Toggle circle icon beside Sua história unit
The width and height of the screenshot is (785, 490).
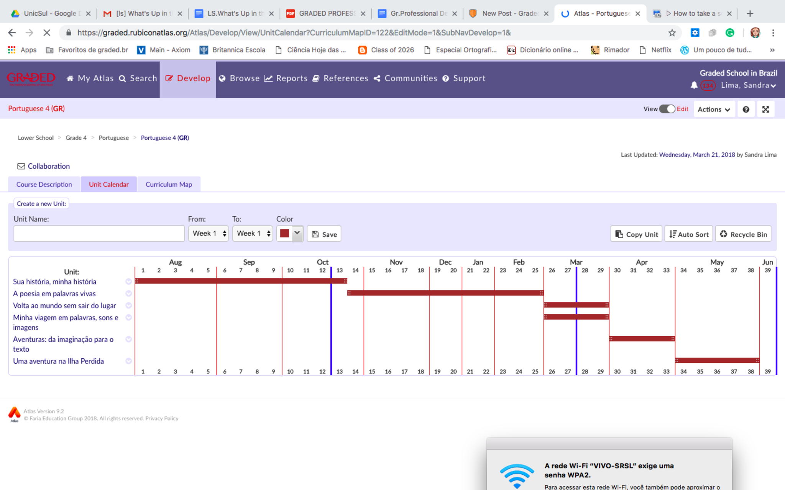pyautogui.click(x=128, y=282)
